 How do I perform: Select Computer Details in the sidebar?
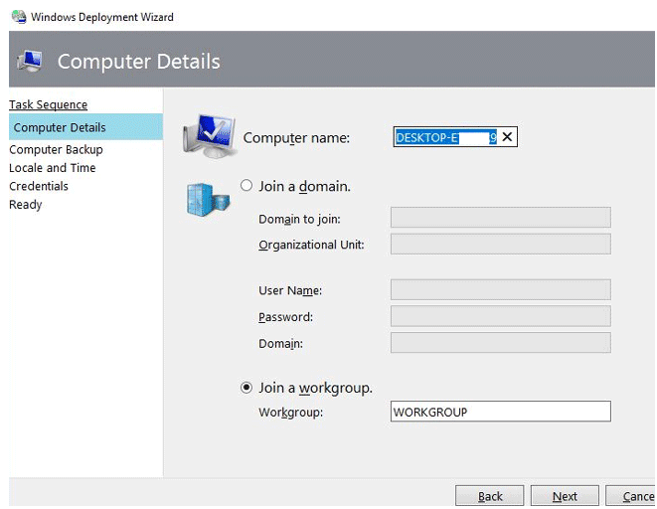click(x=85, y=127)
